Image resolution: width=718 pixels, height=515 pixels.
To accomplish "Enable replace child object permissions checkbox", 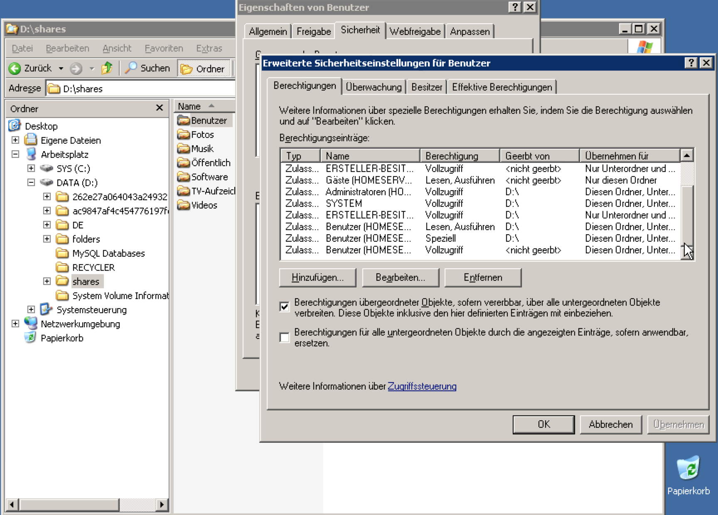I will click(285, 337).
